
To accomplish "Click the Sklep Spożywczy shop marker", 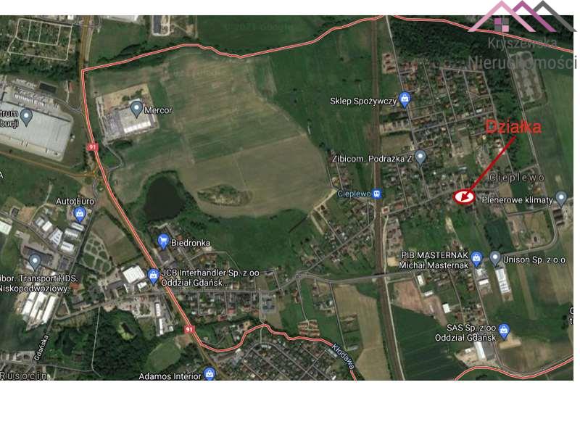I will [405, 99].
